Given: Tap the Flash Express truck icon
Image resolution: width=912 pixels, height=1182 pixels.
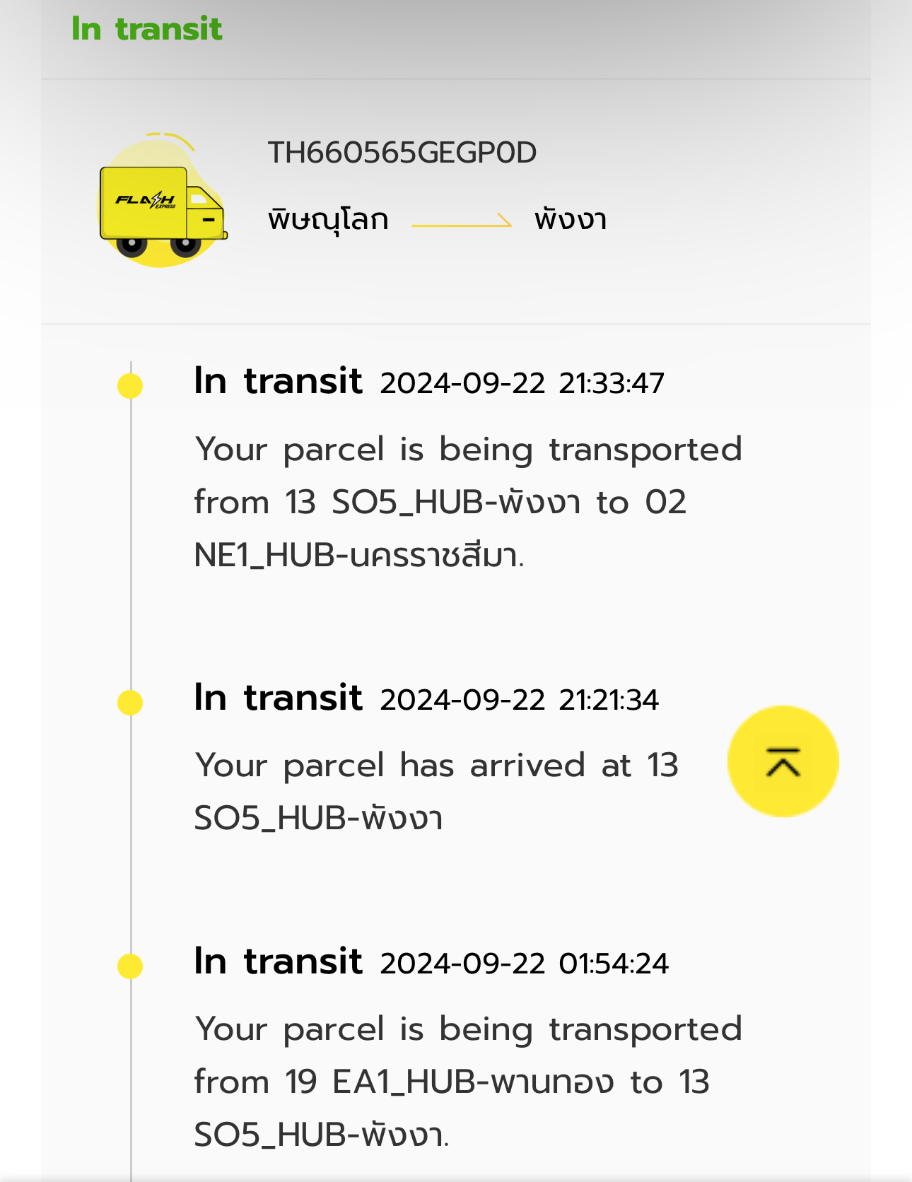Looking at the screenshot, I should [163, 200].
